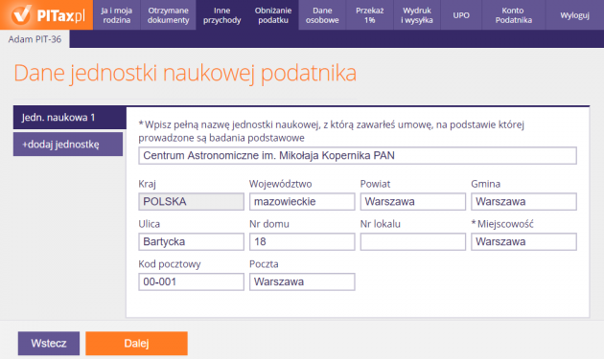Open Otrzymane dokumenty section
The height and width of the screenshot is (359, 604).
pos(169,15)
